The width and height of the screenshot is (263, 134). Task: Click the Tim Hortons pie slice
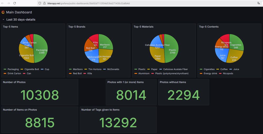click(105, 55)
